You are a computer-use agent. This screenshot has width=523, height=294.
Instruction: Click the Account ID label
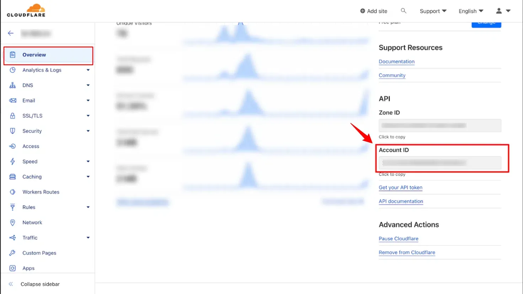[394, 150]
